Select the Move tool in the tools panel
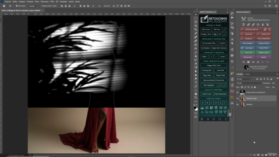This screenshot has width=279, height=157. [x=196, y=14]
